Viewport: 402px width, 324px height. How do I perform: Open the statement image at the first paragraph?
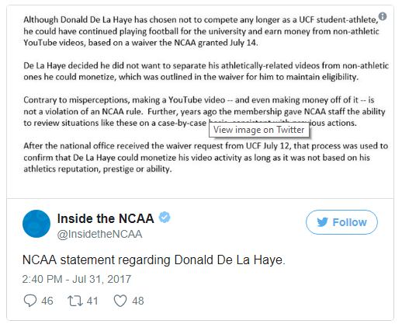pos(201,31)
